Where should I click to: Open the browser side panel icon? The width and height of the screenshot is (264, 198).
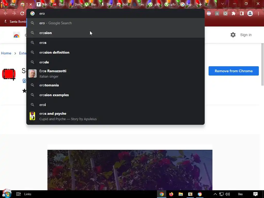[242, 13]
